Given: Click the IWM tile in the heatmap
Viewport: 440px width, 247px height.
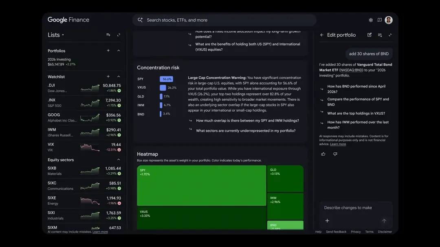Looking at the screenshot, I should (285, 206).
